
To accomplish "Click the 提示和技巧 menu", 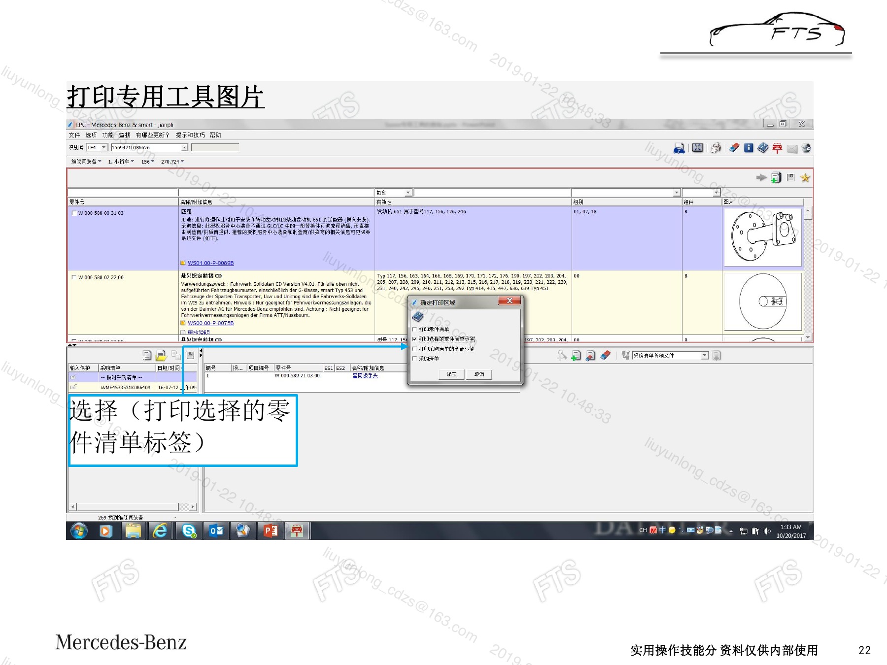I will click(190, 135).
